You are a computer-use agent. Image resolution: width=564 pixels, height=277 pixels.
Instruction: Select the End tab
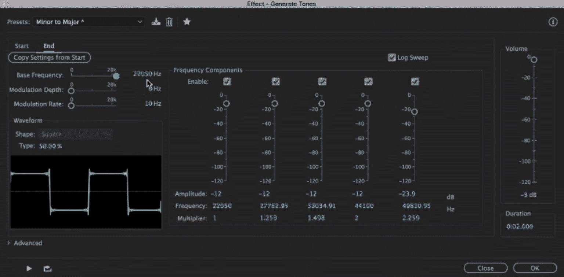coord(48,46)
